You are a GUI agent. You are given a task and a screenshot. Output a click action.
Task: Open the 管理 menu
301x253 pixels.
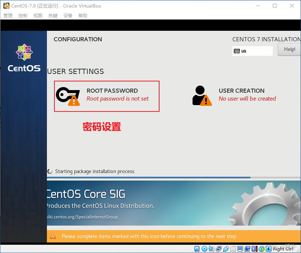click(x=8, y=15)
